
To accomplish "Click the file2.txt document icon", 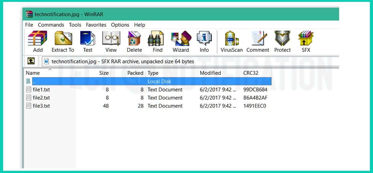I will [x=29, y=98].
